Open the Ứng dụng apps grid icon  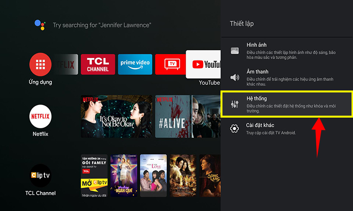(x=41, y=64)
